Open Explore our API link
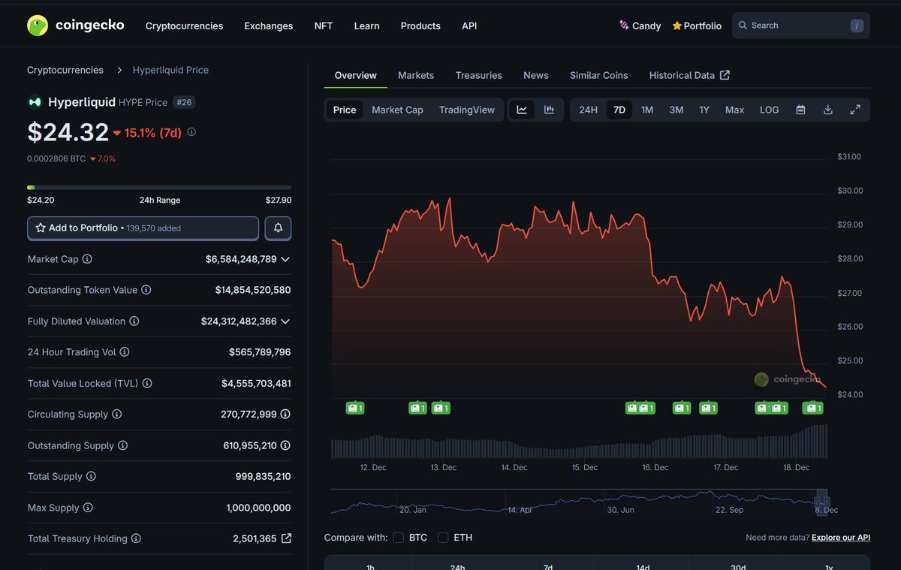 (x=841, y=538)
